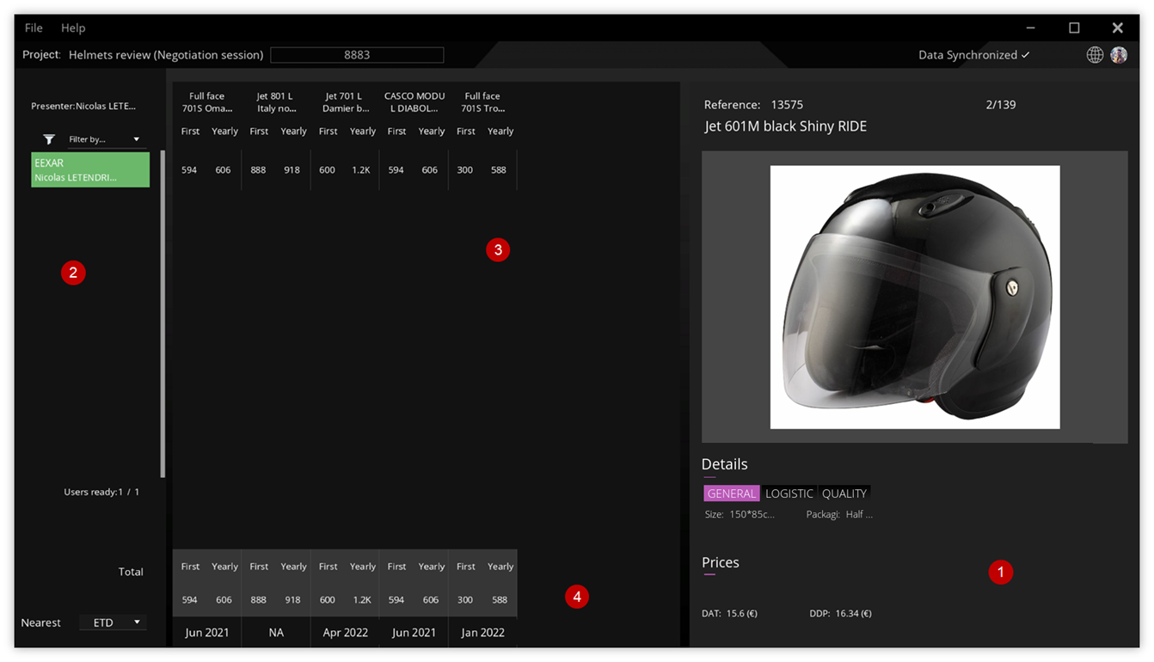Click the 1.2K yearly cell in top row
The height and width of the screenshot is (662, 1154).
coord(361,170)
